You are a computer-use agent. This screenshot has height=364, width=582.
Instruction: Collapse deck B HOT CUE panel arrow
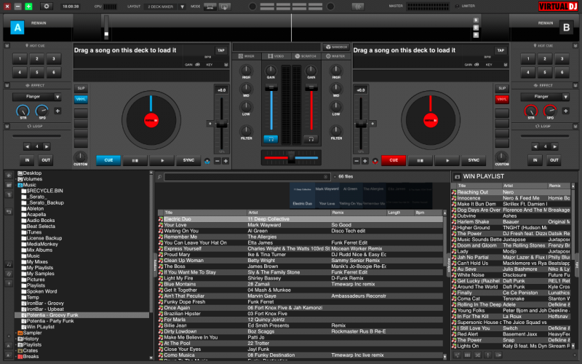click(x=575, y=46)
